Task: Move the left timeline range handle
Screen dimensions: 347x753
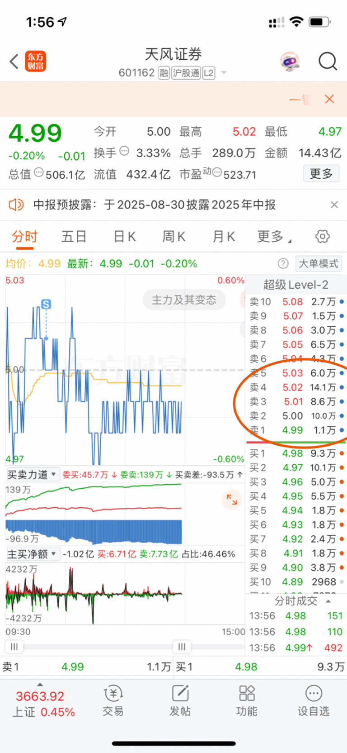Action: (14, 647)
